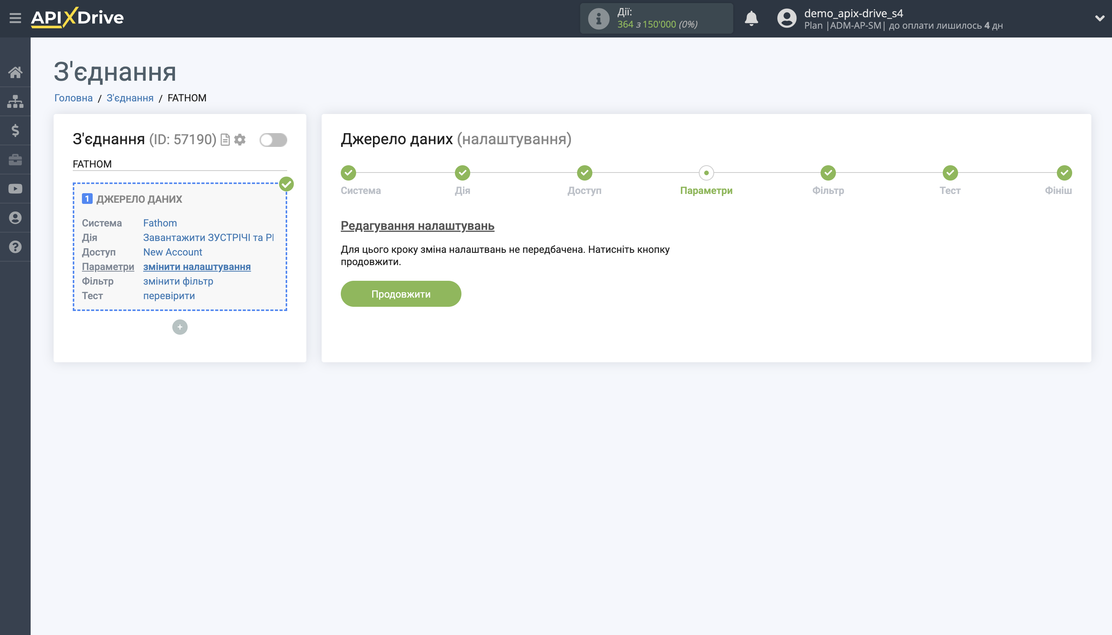Click the Параметри step circle in progress bar
1112x635 pixels.
click(x=706, y=173)
